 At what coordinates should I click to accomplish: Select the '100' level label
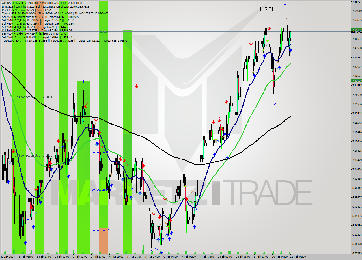pos(106,83)
